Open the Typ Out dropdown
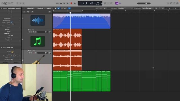Viewport: 180px width, 101px height. (16, 35)
